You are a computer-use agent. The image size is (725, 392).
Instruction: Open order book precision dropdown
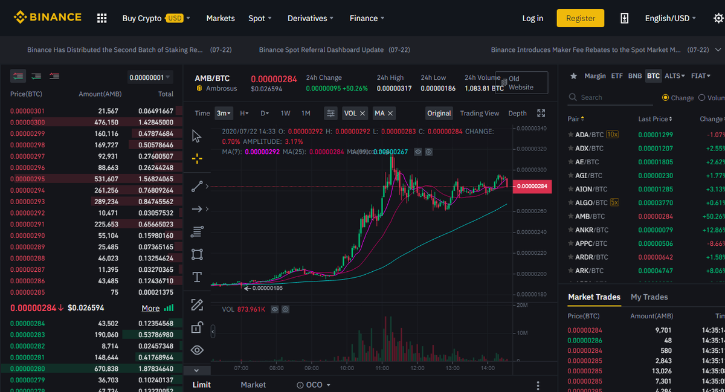point(150,77)
